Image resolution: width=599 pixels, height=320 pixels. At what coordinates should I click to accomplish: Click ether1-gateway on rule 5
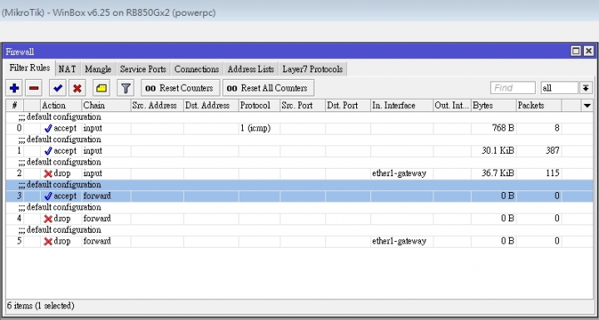[x=399, y=241]
